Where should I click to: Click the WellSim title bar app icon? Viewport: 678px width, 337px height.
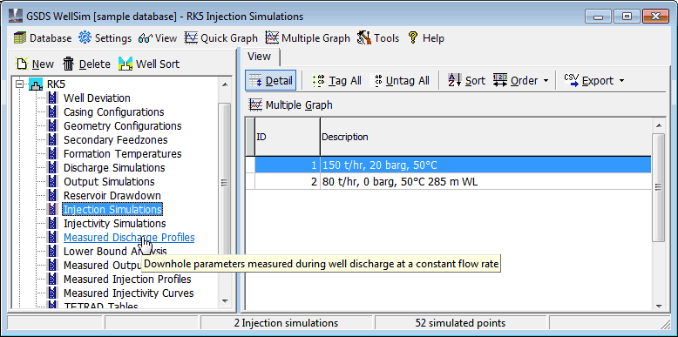pyautogui.click(x=16, y=17)
